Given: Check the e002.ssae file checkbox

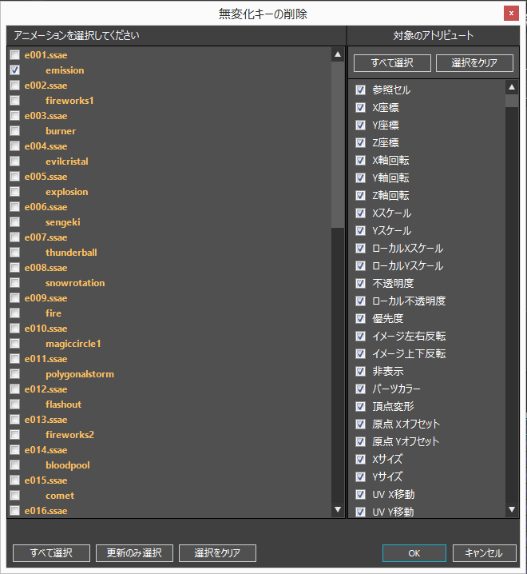Looking at the screenshot, I should (14, 86).
